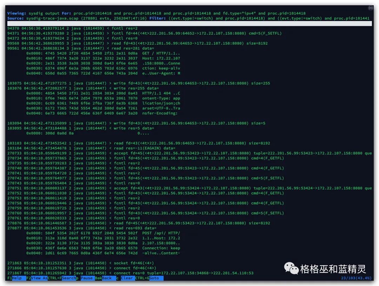The image size is (379, 286).
Task: Select event 103095 write res=5
Action: 80,128
